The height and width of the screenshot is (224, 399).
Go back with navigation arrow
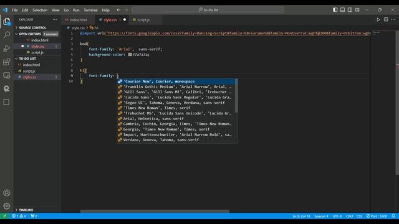pyautogui.click(x=118, y=10)
